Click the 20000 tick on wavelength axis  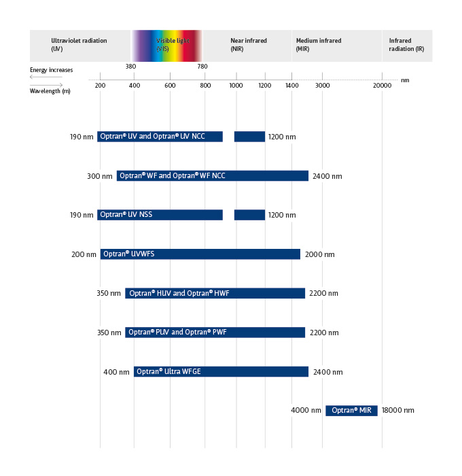[382, 86]
